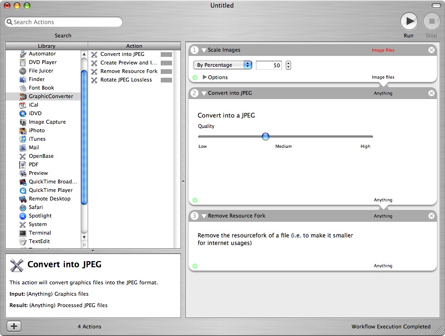The image size is (445, 336).
Task: Select the Terminal library icon
Action: click(23, 233)
